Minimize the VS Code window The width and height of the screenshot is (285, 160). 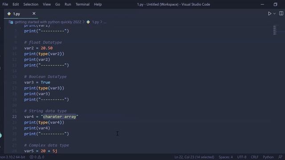pos(262,4)
